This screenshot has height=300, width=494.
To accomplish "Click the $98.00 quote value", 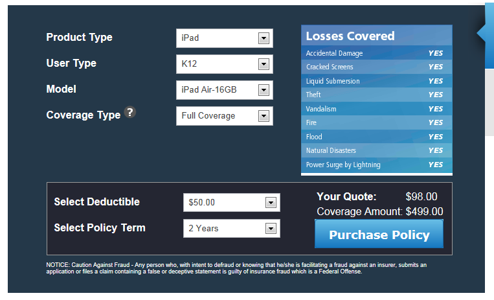I will pyautogui.click(x=421, y=196).
